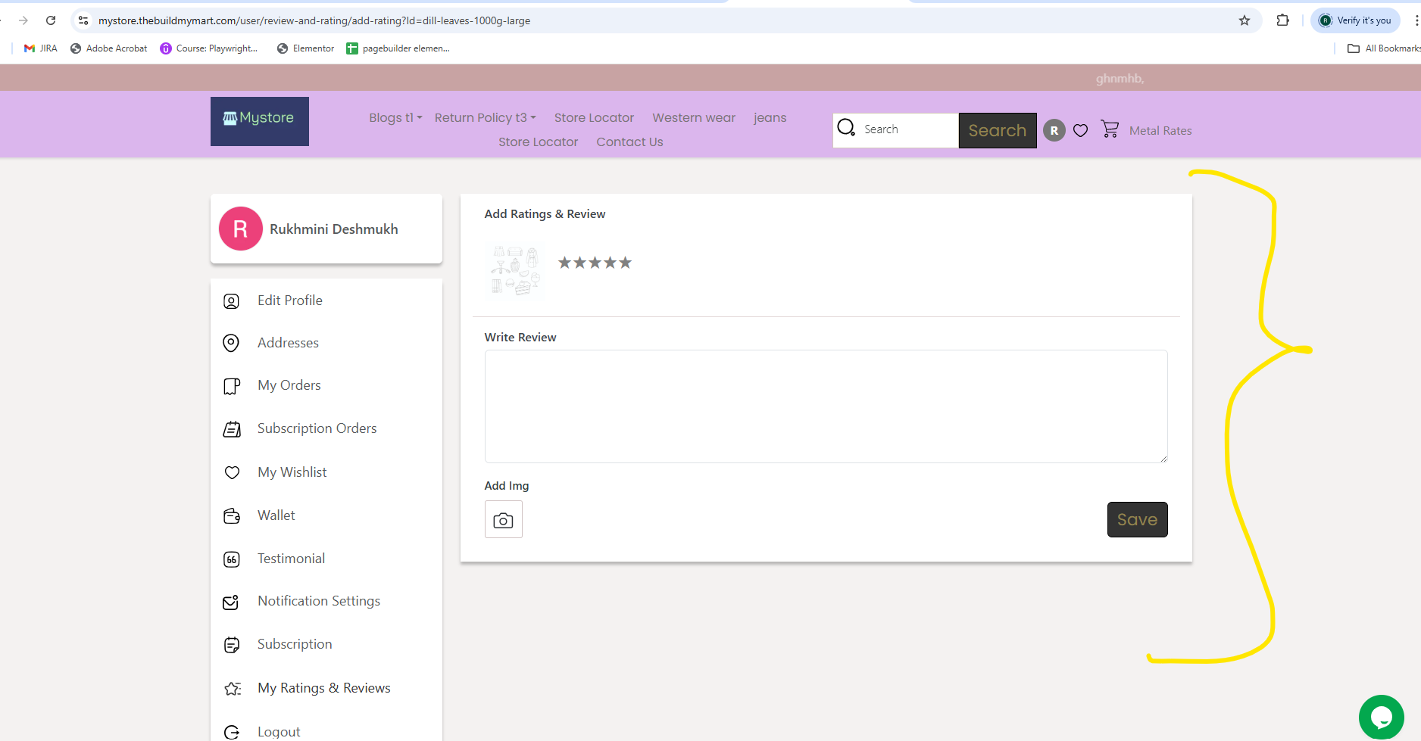Click the camera icon to add image
Image resolution: width=1421 pixels, height=741 pixels.
tap(503, 520)
